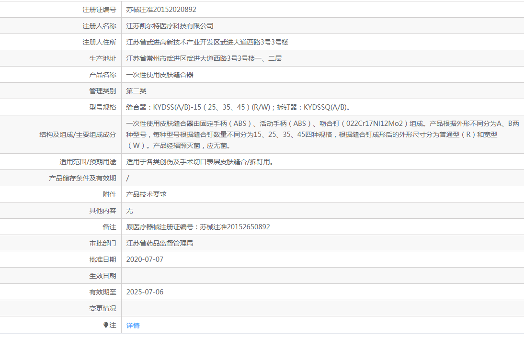524x337 pixels.
Task: Select the 适用范围/预期用途 label
Action: [x=88, y=162]
